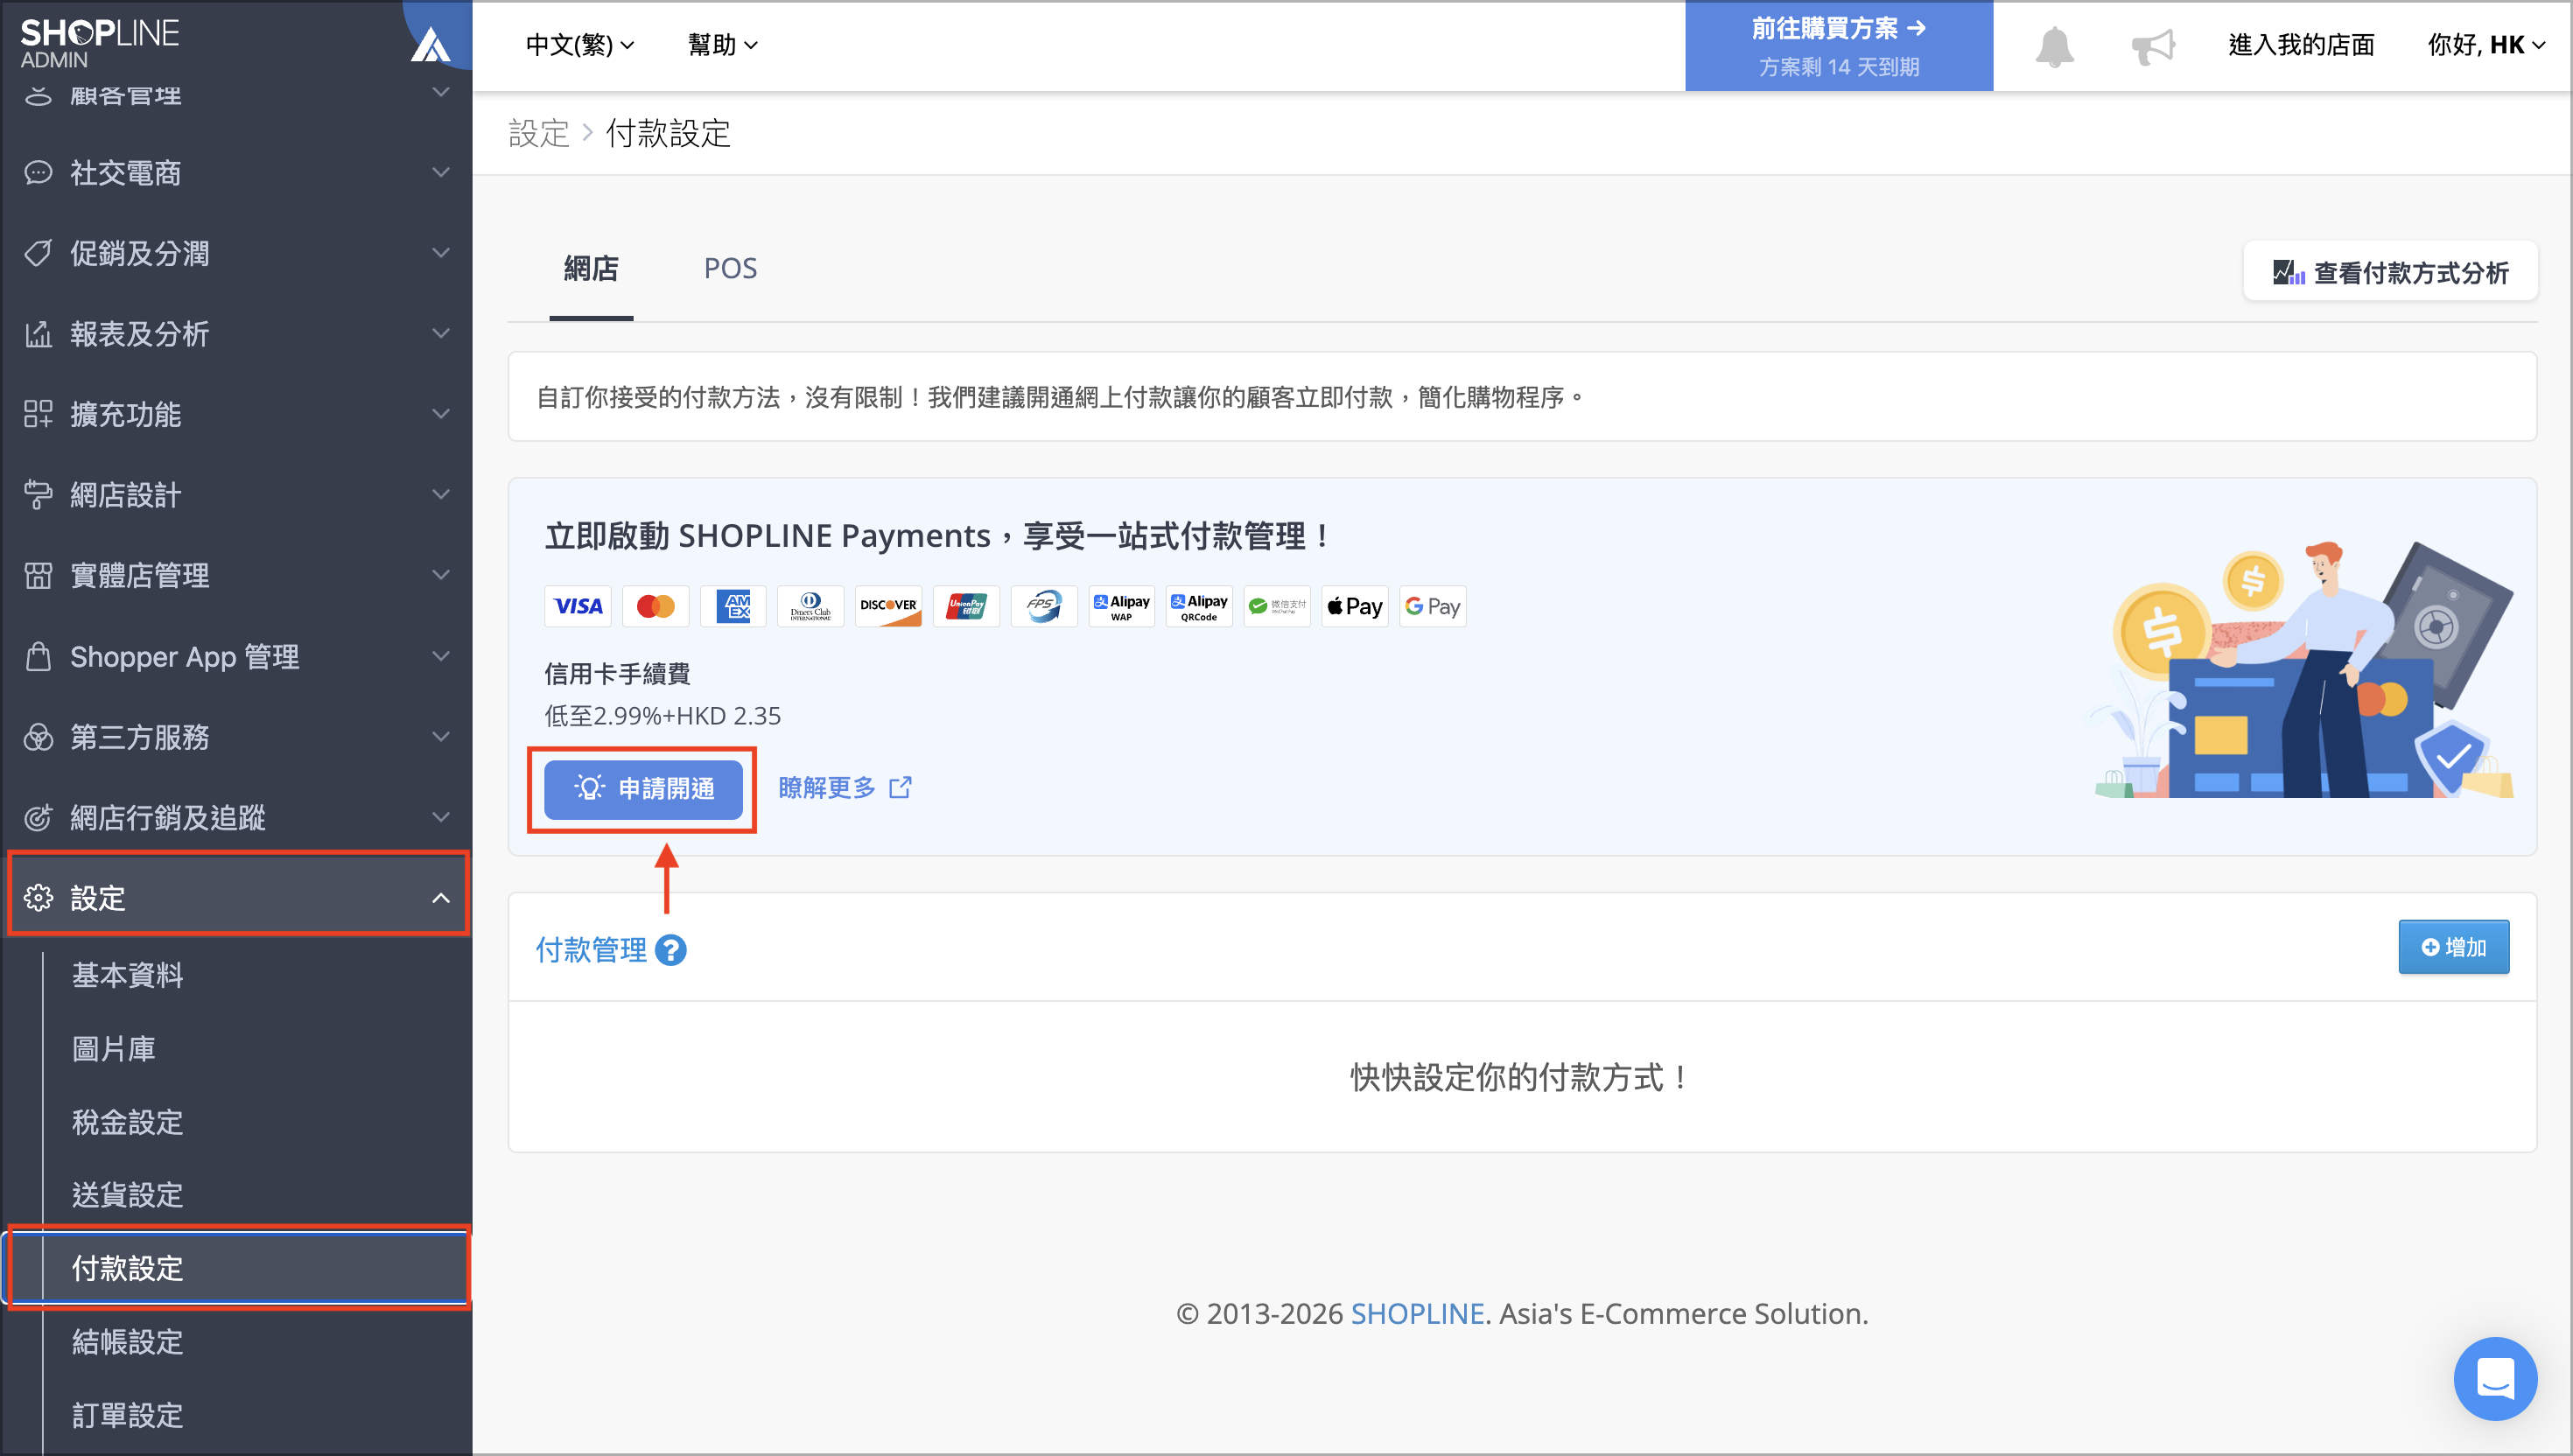Viewport: 2573px width, 1456px height.
Task: Open 送貨設定 settings submenu item
Action: coord(127,1195)
